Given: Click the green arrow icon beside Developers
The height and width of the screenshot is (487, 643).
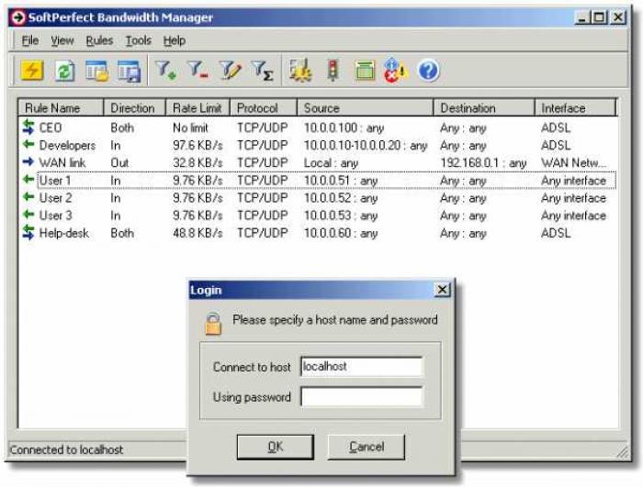Looking at the screenshot, I should (x=28, y=144).
